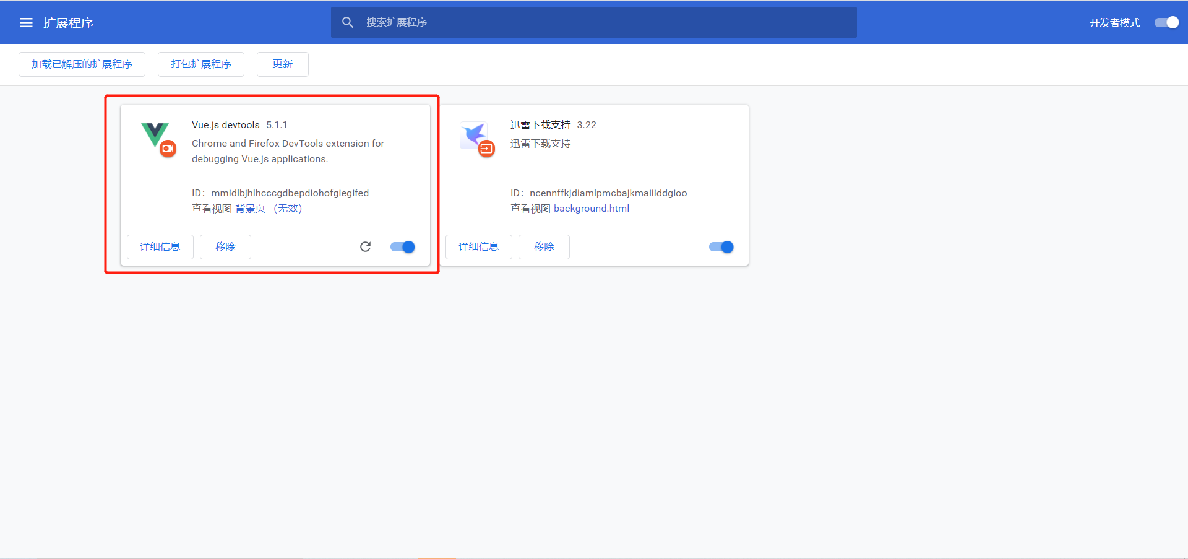
Task: Focus the 搜索扩展程序 search field
Action: click(594, 22)
